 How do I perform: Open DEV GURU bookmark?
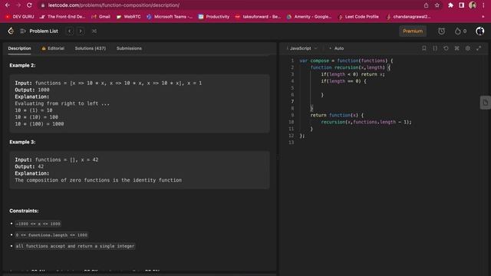[x=20, y=17]
